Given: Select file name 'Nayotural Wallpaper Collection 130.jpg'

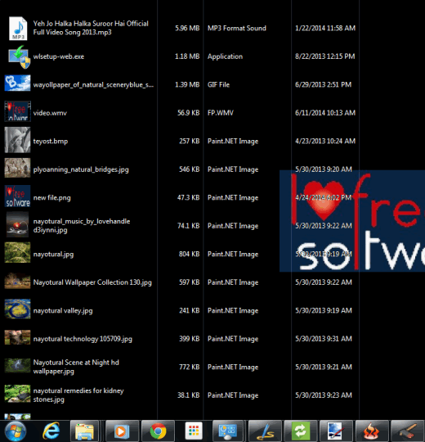Looking at the screenshot, I should click(x=92, y=282).
